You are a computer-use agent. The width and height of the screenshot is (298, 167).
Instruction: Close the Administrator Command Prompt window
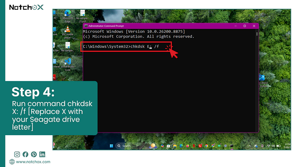[x=254, y=26]
